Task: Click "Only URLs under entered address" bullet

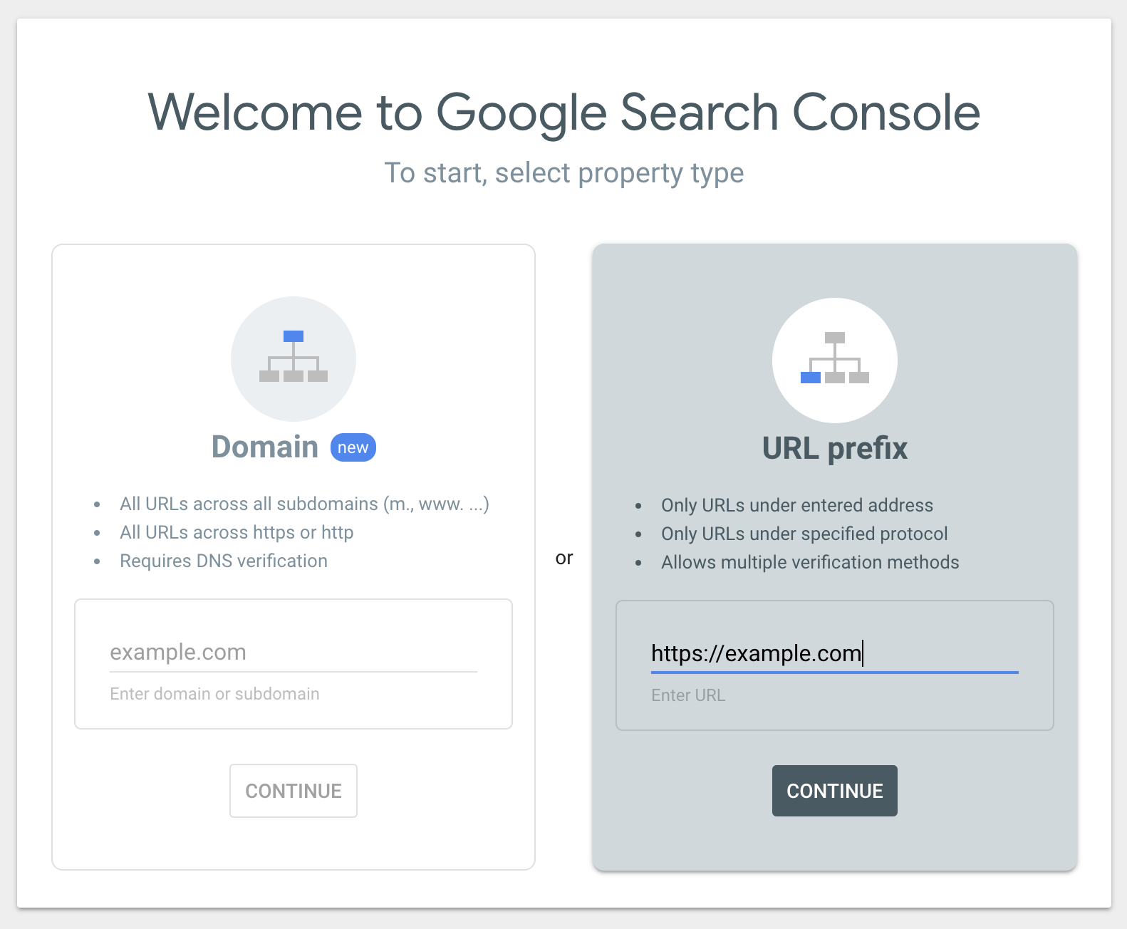Action: [x=796, y=505]
